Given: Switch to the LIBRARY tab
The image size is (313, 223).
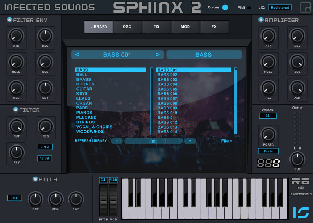Looking at the screenshot, I should click(99, 26).
